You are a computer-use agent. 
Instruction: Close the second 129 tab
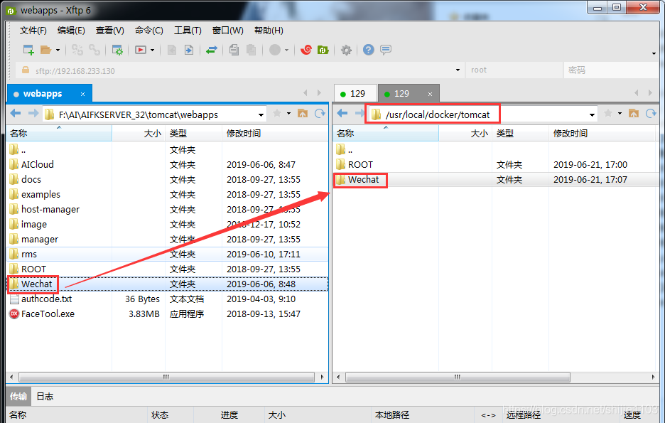[x=430, y=94]
